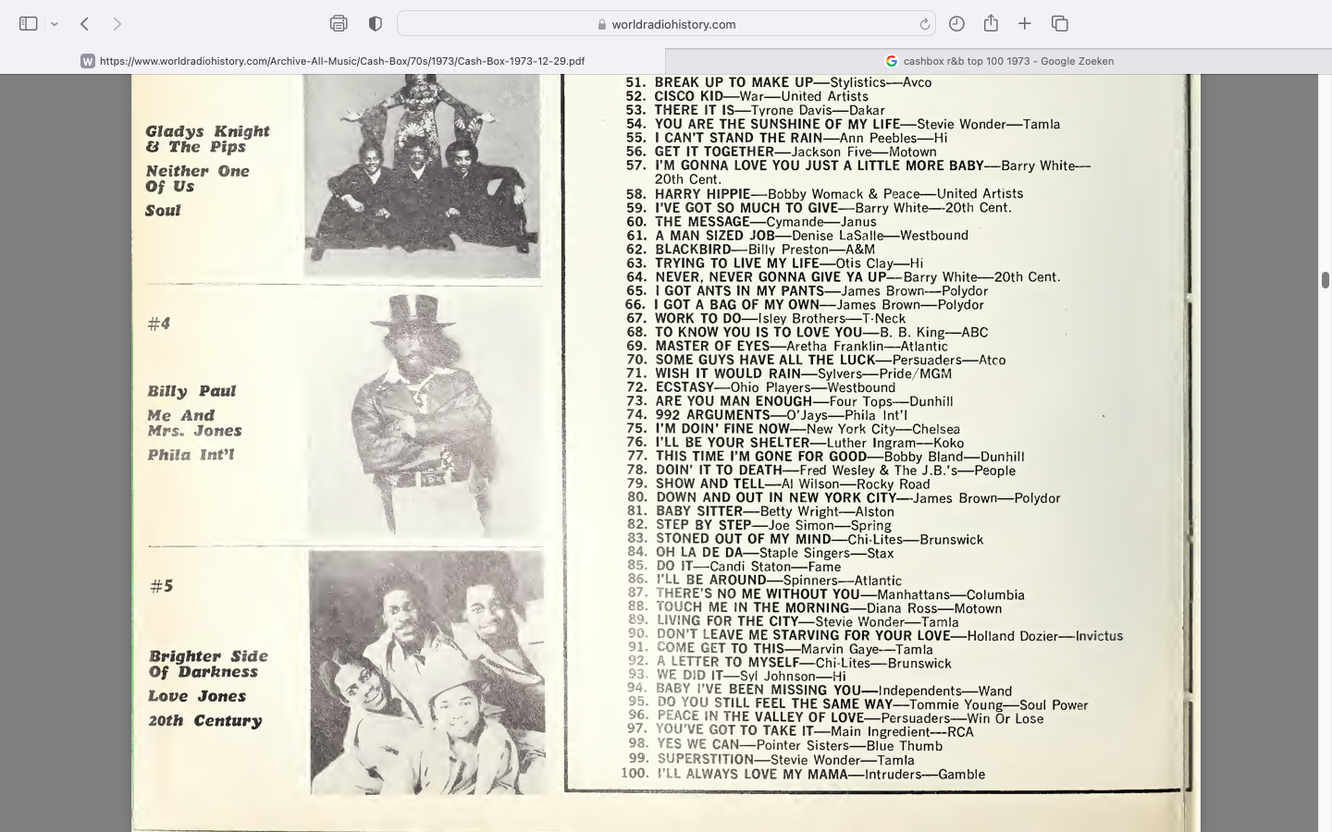Image resolution: width=1332 pixels, height=832 pixels.
Task: Click entry 51 Break Up To Make Up
Action: [x=779, y=82]
